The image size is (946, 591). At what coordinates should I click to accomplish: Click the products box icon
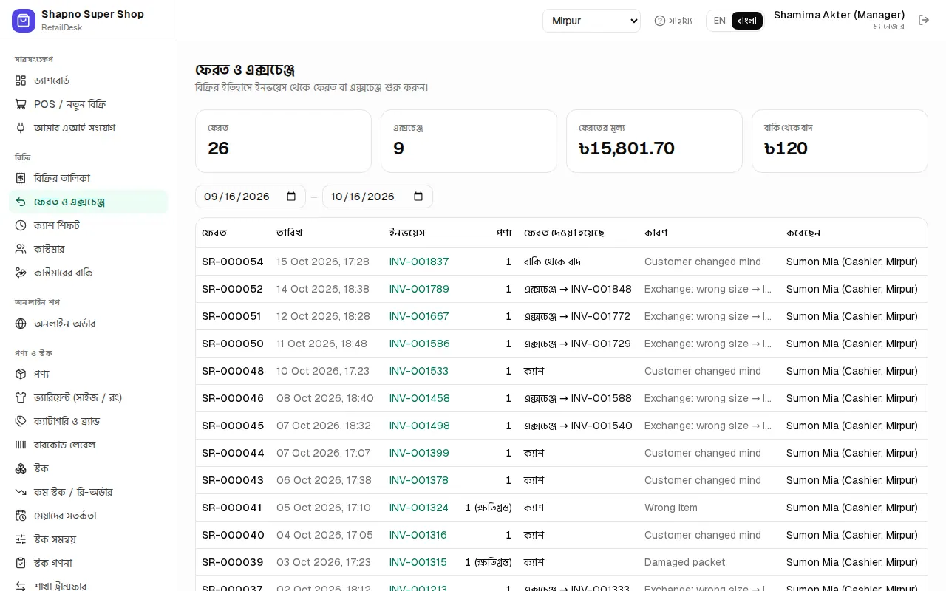[21, 374]
